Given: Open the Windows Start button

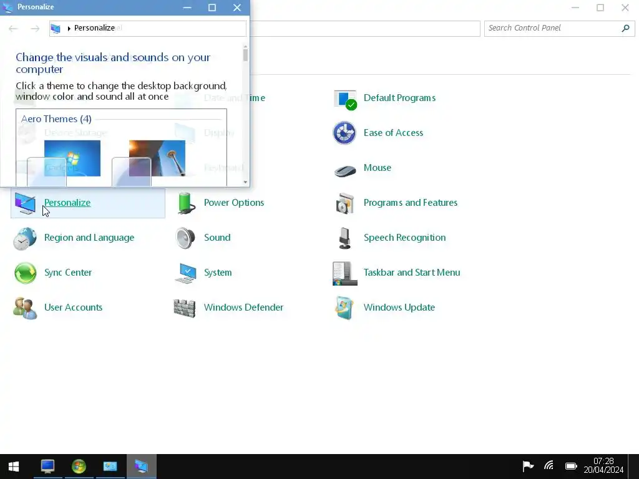Looking at the screenshot, I should pyautogui.click(x=14, y=467).
